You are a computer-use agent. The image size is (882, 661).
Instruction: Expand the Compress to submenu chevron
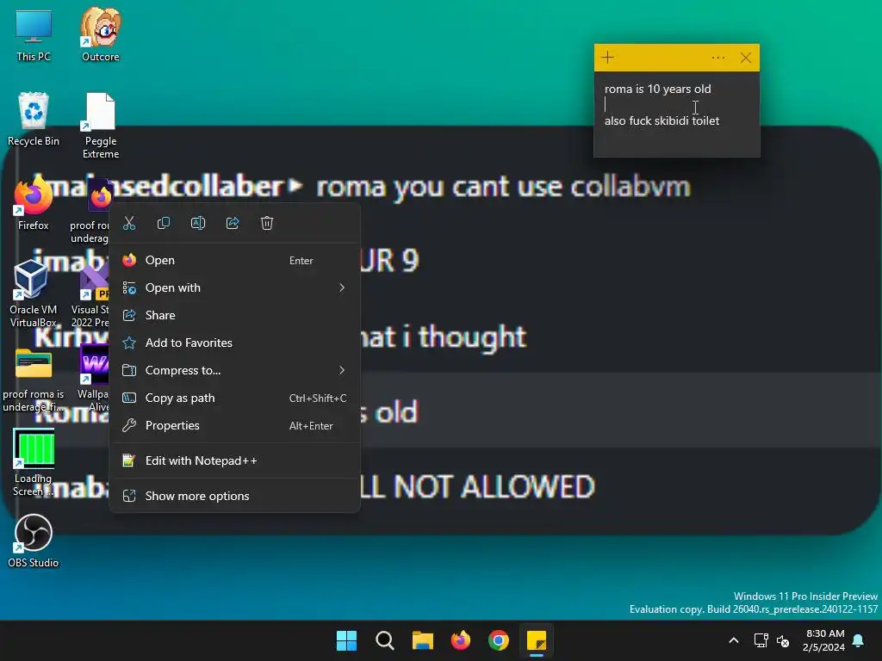coord(341,370)
